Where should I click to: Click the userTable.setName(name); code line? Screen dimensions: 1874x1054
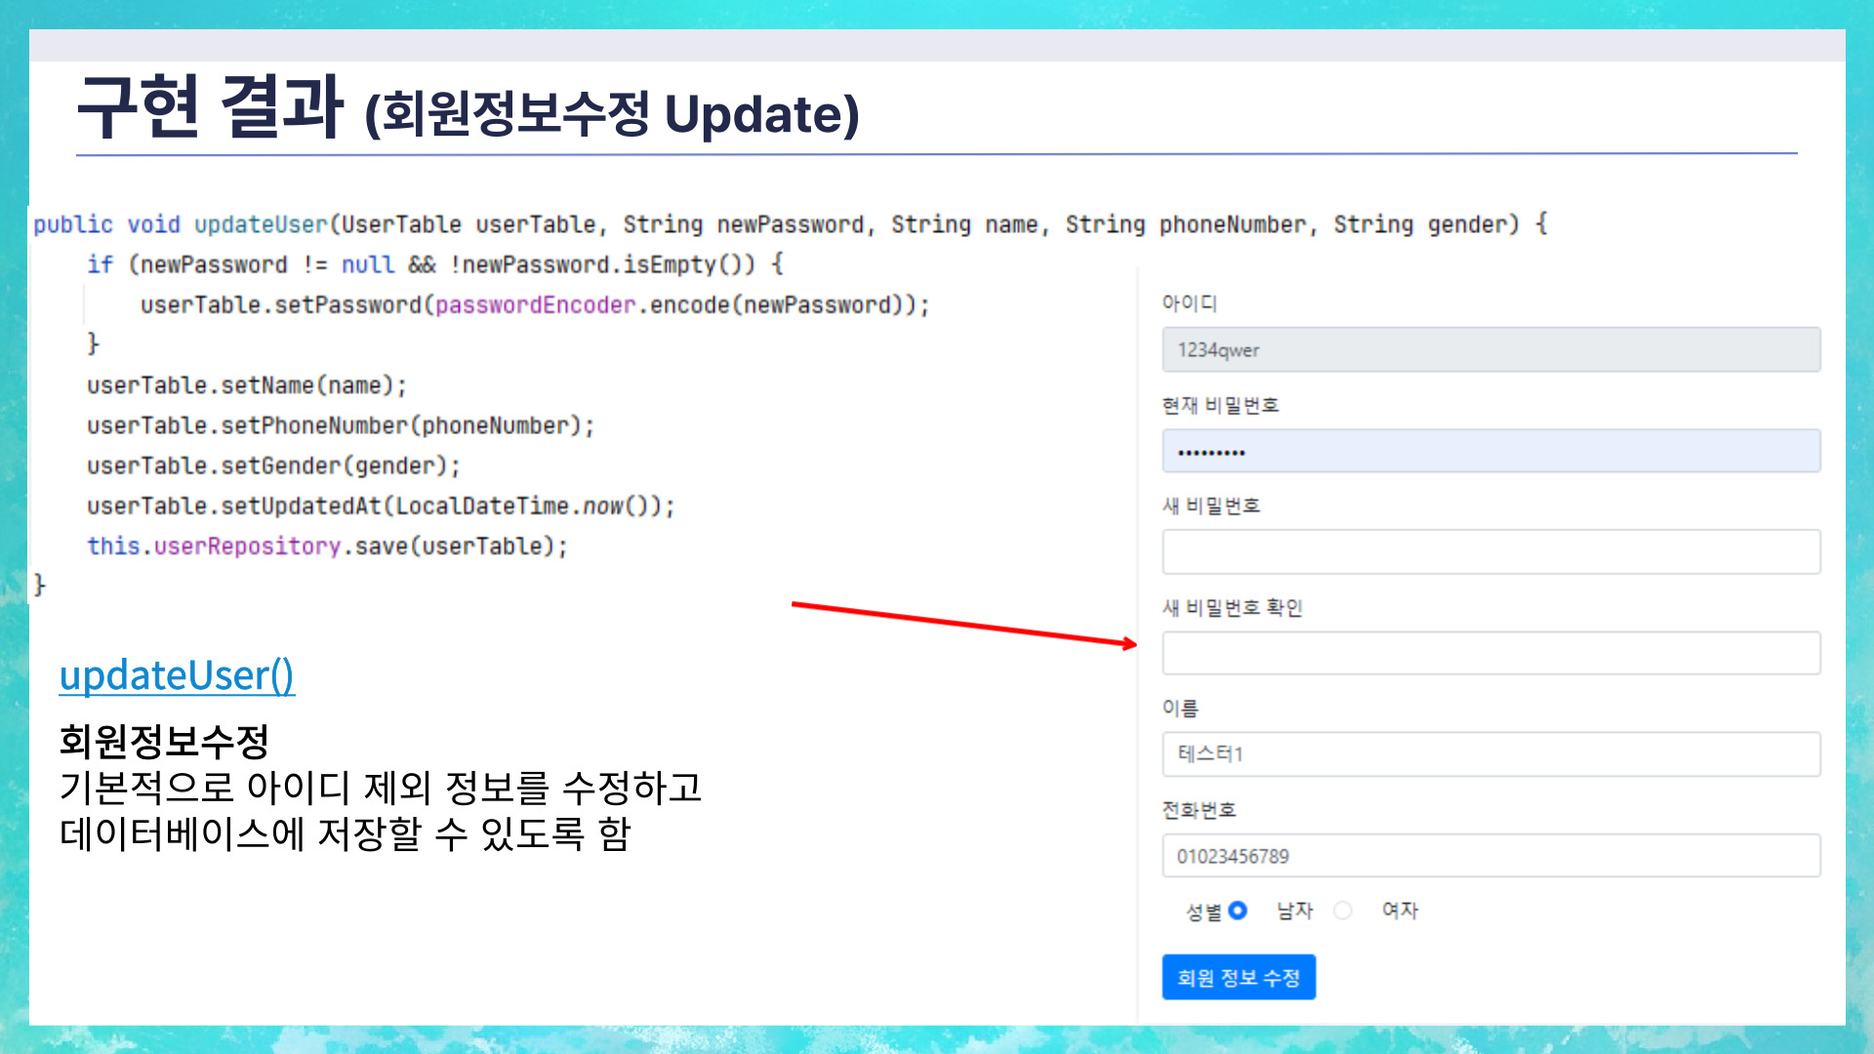246,385
